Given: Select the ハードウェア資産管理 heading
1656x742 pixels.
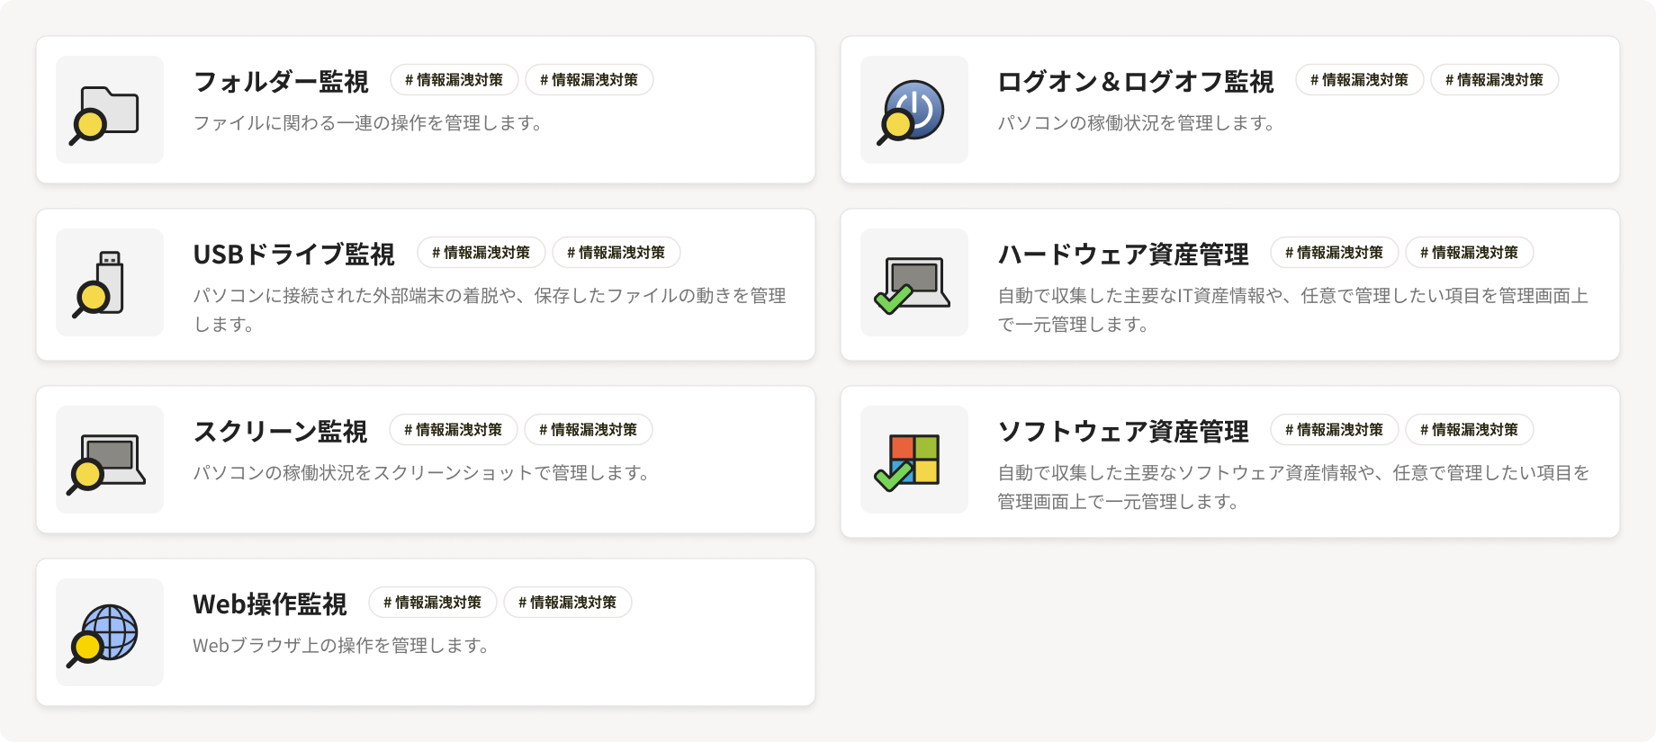Looking at the screenshot, I should point(1123,254).
